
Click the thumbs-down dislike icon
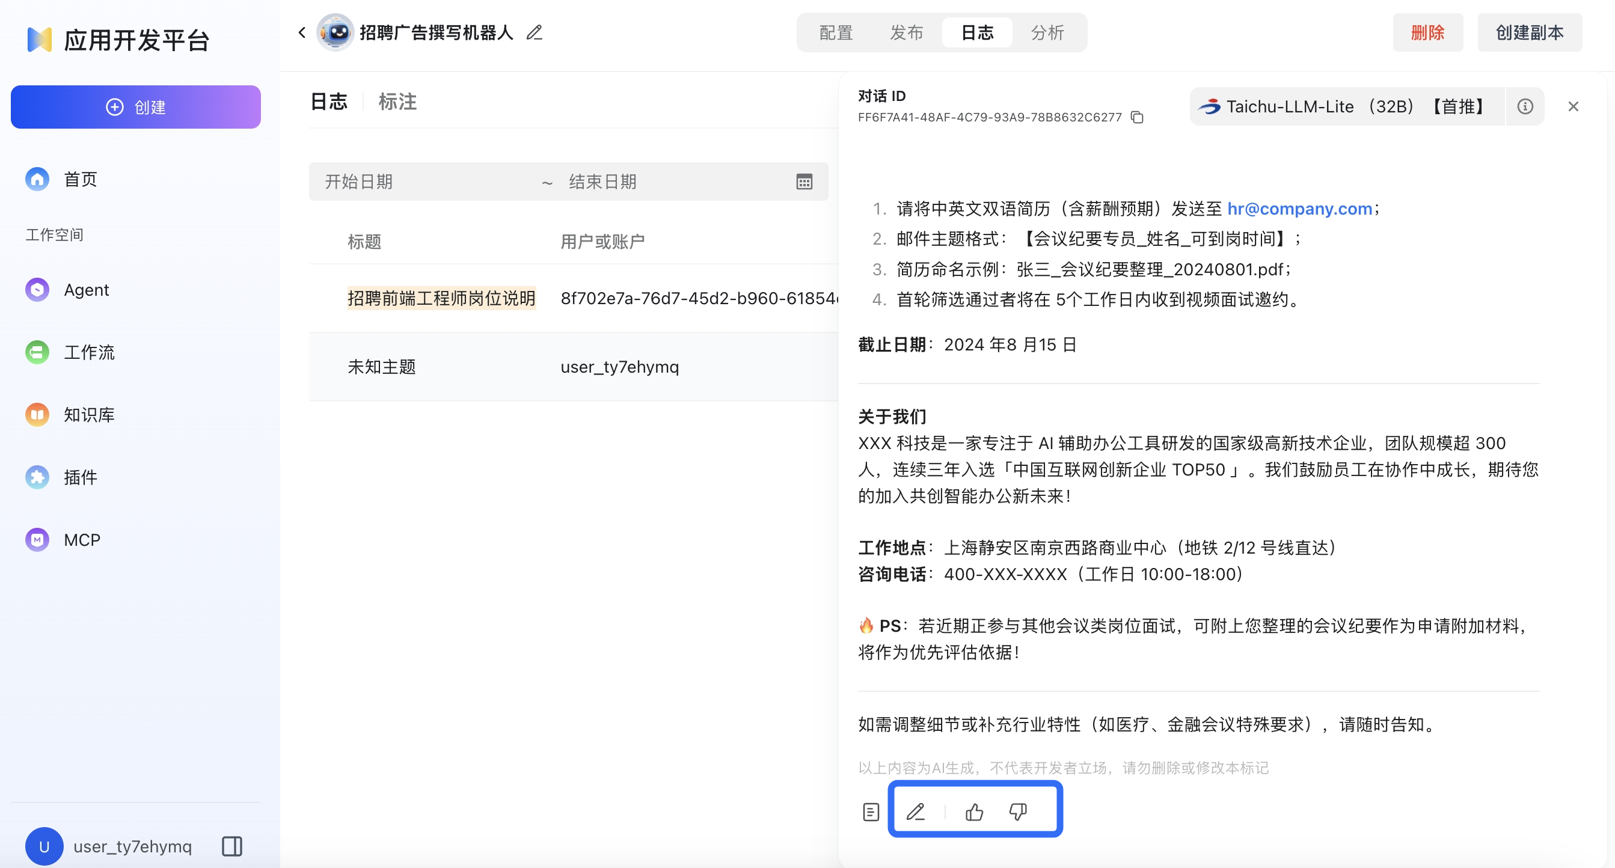click(1017, 811)
